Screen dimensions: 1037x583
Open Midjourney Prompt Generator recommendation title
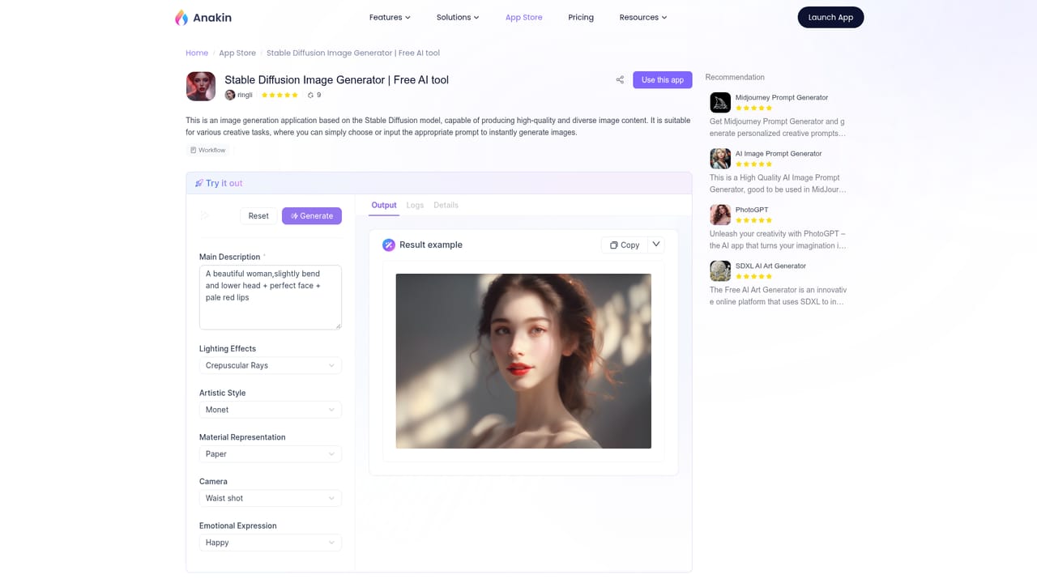pos(782,97)
